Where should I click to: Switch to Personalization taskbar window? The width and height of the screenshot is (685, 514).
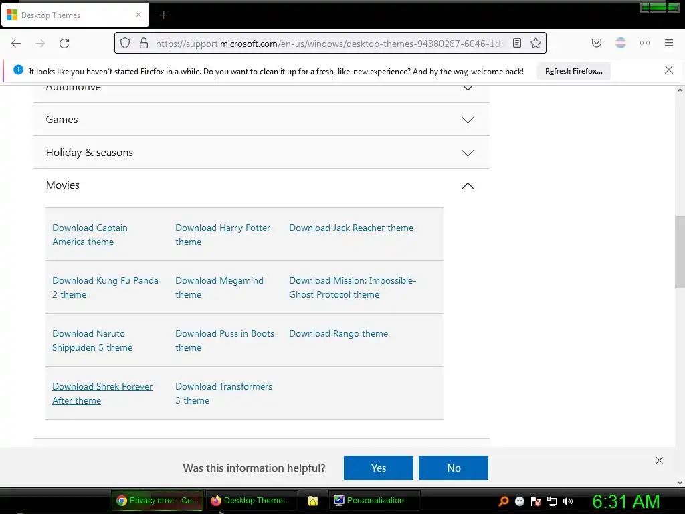pyautogui.click(x=375, y=501)
